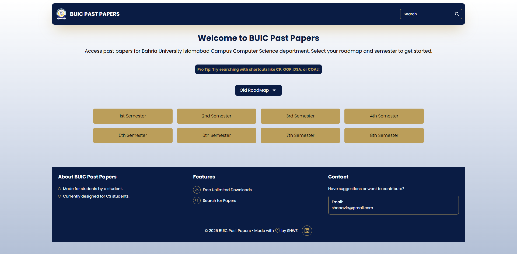The height and width of the screenshot is (254, 517).
Task: Click 'Search for Papers' feature text
Action: 219,201
